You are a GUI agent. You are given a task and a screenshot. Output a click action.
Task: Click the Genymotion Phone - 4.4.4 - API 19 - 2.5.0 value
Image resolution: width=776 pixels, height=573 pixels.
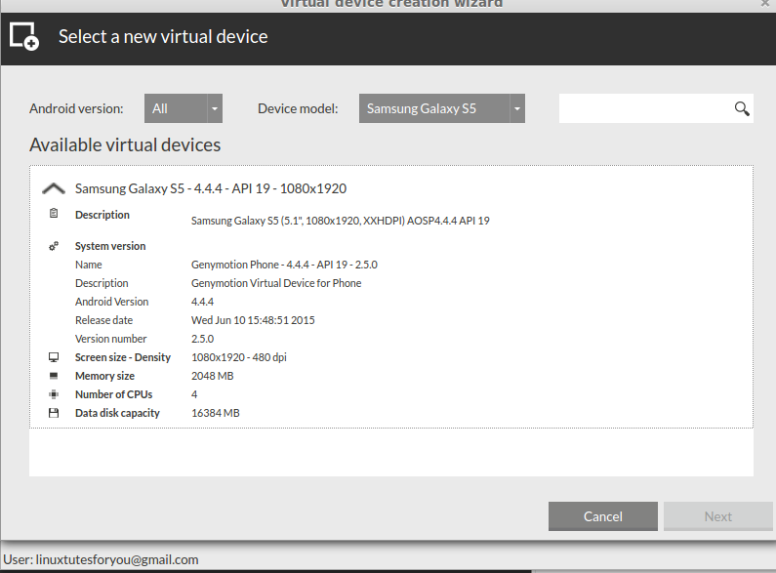284,265
